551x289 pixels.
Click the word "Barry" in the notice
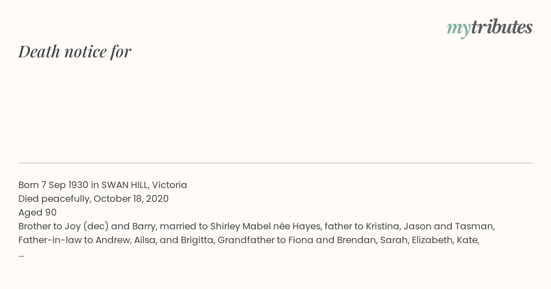coord(144,227)
